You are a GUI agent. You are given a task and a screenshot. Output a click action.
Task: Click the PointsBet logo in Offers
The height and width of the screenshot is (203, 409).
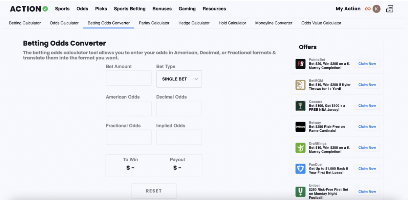click(300, 64)
